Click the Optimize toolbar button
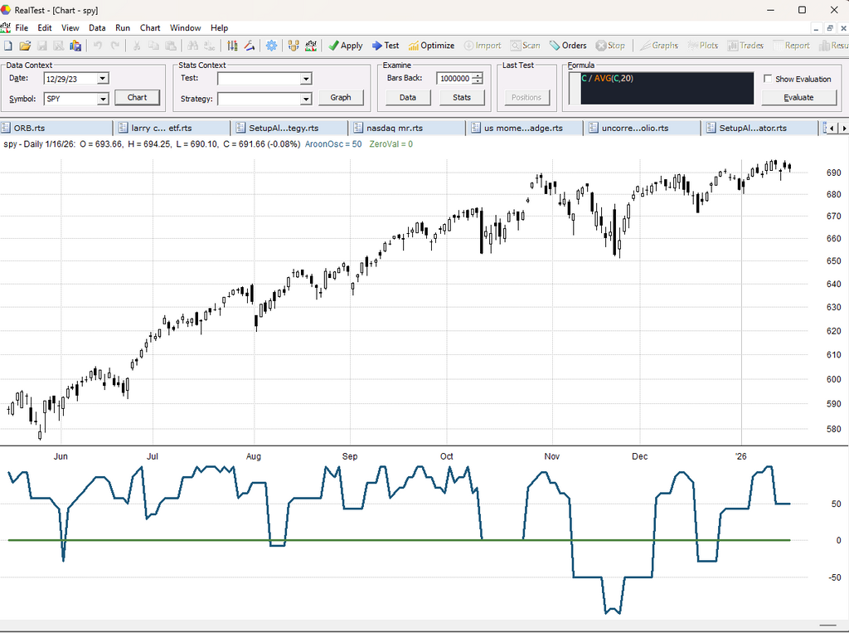 coord(431,46)
